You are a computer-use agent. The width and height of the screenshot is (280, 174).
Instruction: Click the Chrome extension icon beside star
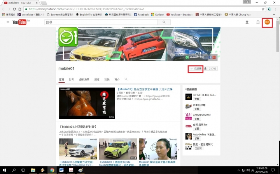pyautogui.click(x=269, y=9)
